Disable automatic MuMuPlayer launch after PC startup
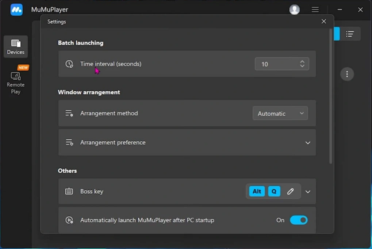372x249 pixels. pyautogui.click(x=299, y=220)
